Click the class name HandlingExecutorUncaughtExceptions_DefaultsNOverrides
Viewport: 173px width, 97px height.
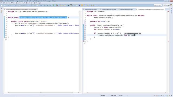(43, 18)
